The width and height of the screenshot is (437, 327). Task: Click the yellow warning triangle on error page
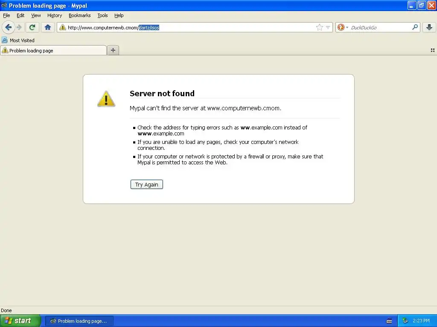[106, 99]
